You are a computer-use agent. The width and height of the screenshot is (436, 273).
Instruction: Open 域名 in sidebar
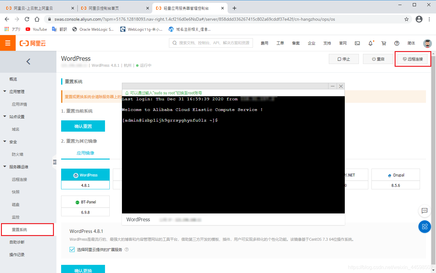[x=16, y=129]
